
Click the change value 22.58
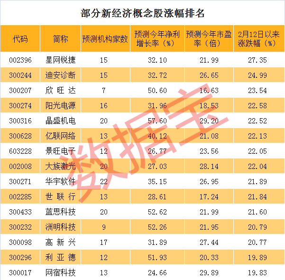pos(257,105)
